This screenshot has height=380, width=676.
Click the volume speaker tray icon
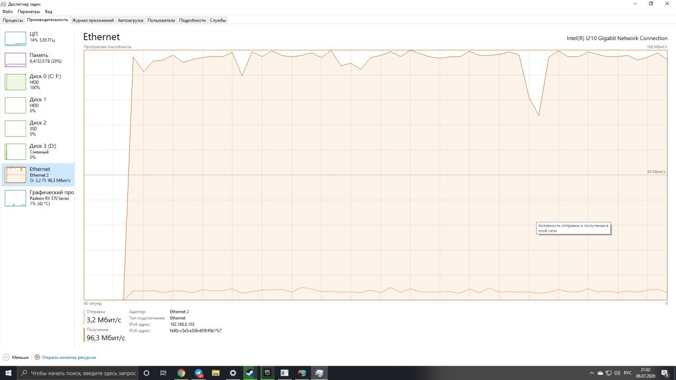pos(618,373)
